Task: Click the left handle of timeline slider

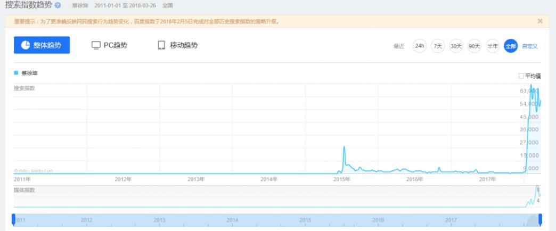Action: (x=13, y=220)
